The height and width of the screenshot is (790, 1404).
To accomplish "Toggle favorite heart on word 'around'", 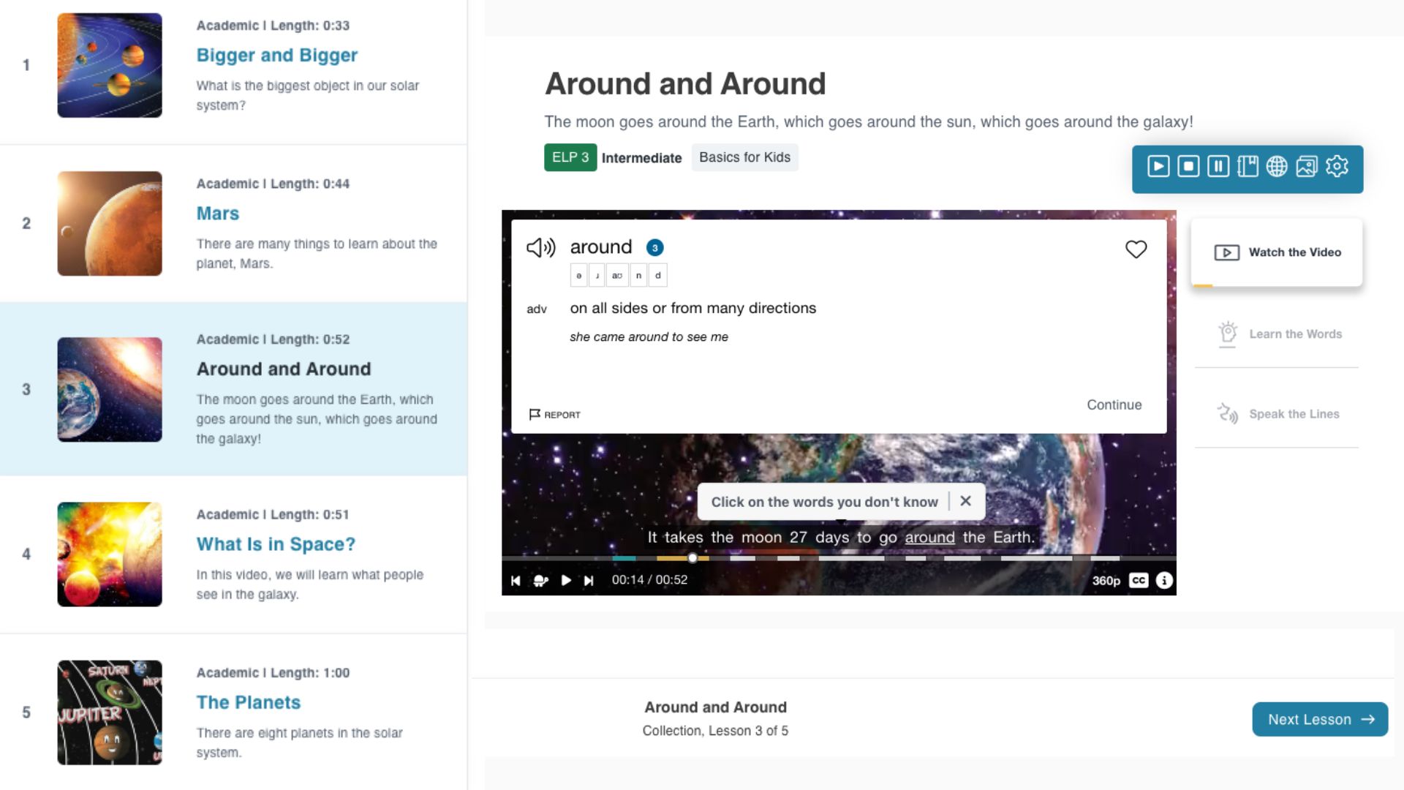I will point(1135,249).
